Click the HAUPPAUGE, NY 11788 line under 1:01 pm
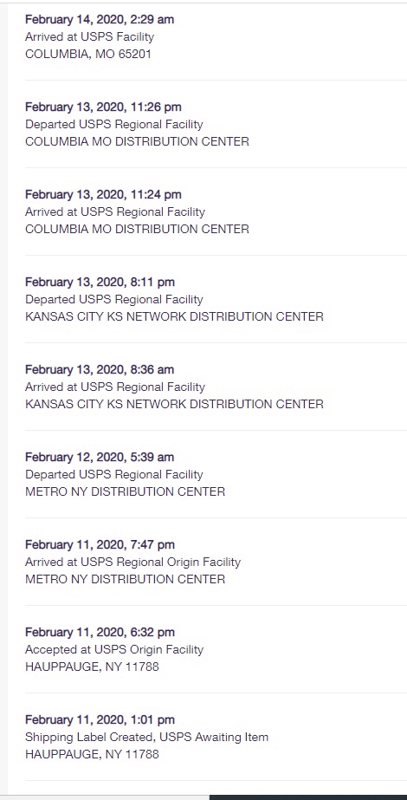 pyautogui.click(x=92, y=755)
